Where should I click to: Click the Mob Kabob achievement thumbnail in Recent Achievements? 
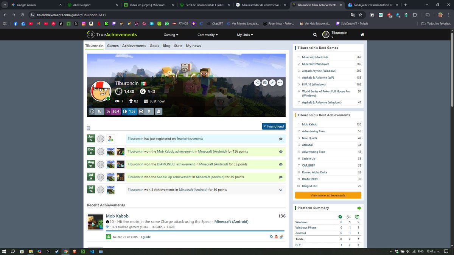point(95,222)
